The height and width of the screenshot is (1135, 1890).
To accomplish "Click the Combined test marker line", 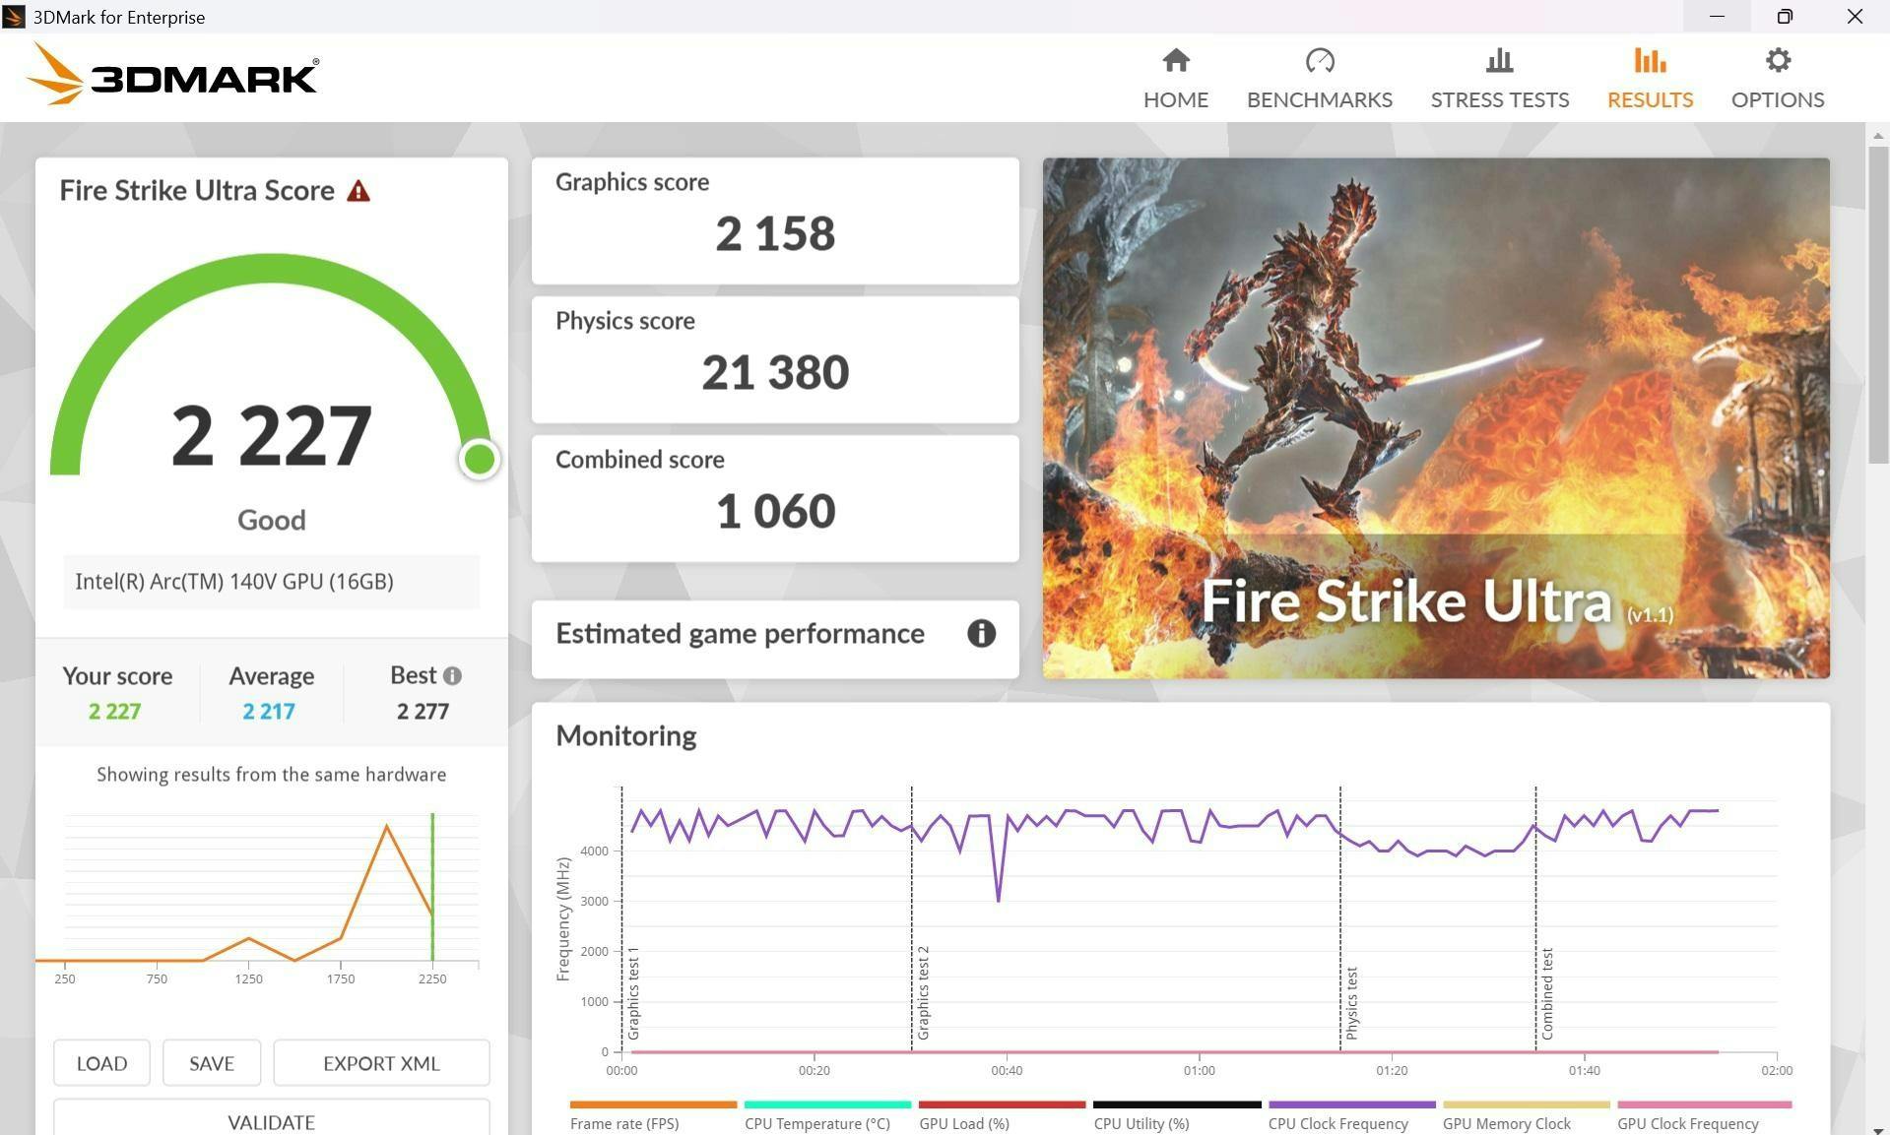I will tap(1535, 918).
